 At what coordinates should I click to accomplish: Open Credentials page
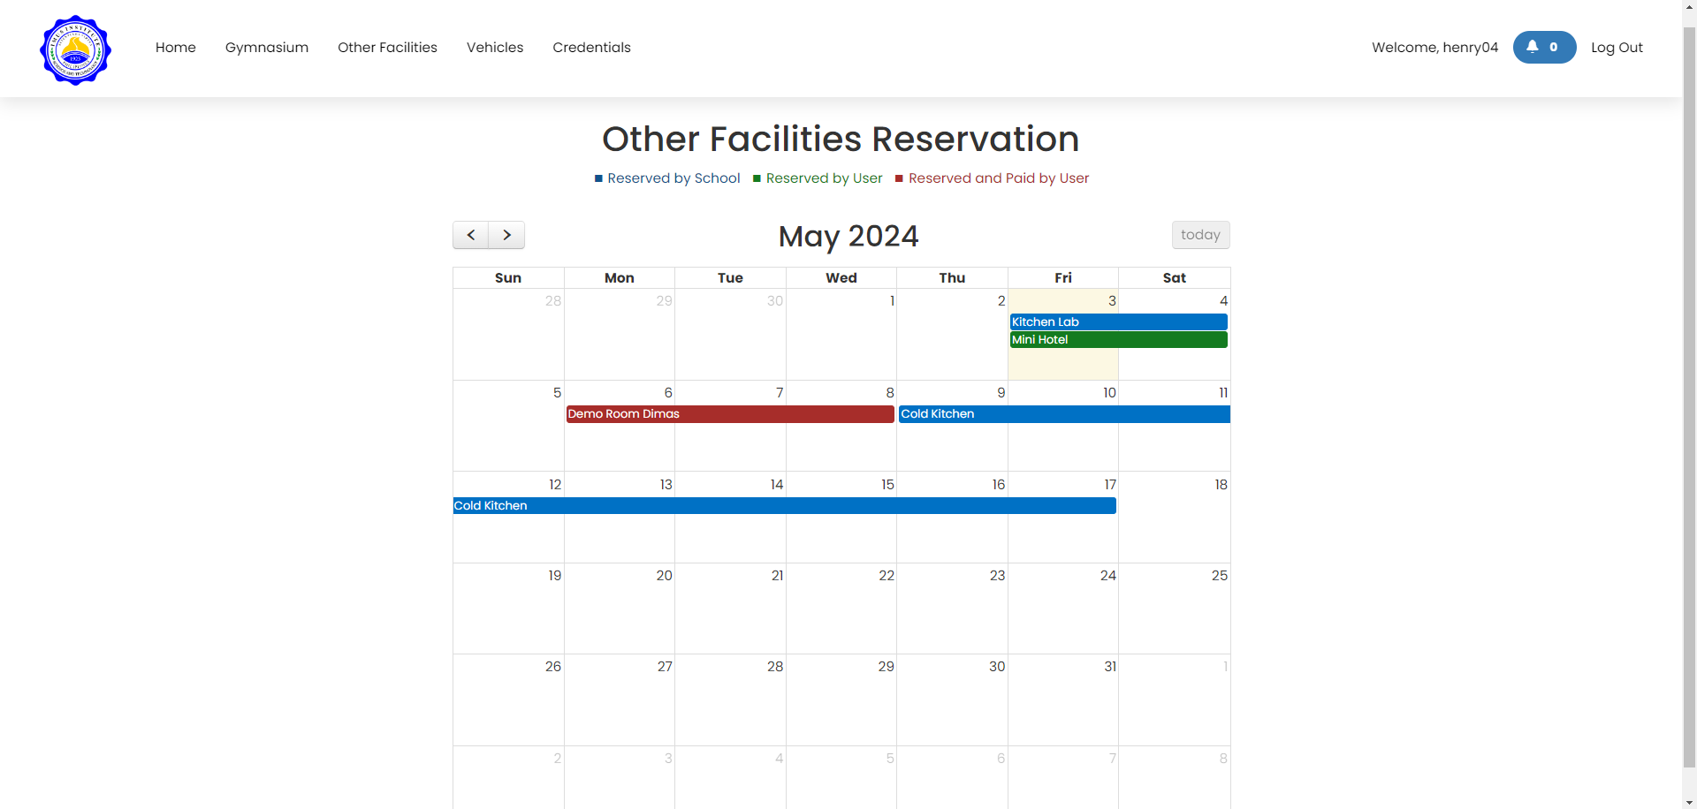tap(591, 48)
